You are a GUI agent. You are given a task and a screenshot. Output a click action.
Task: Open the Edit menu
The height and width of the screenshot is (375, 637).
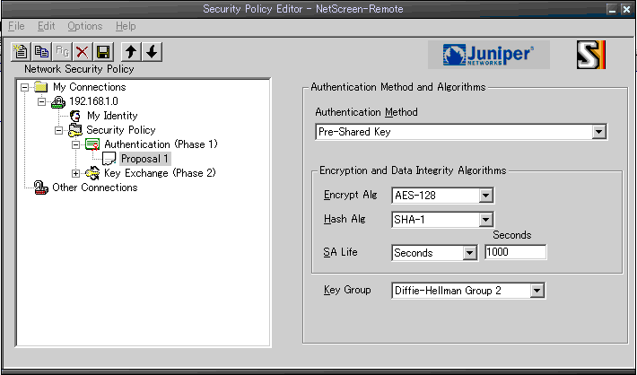click(47, 26)
